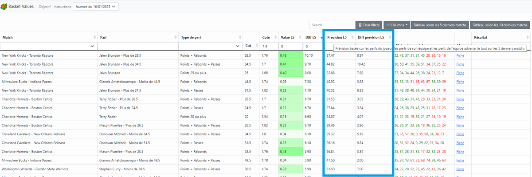The height and width of the screenshot is (177, 532).
Task: Open Fiche link for Terry Rozier Plus de 24.5
Action: point(460,108)
